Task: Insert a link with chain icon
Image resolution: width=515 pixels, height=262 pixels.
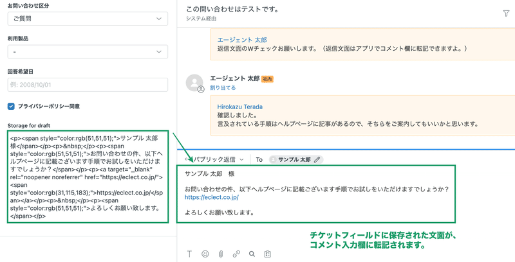Action: 236,254
